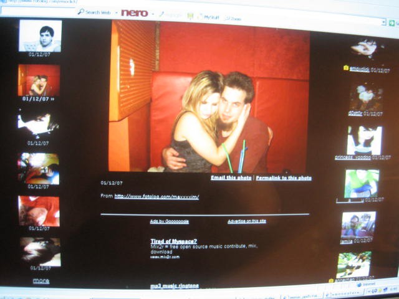
Task: Click the www.mix2r.com ad URL
Action: click(x=165, y=257)
